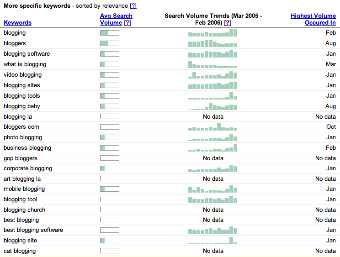340x257 pixels.
Task: Click 'Aug' in the 'blogging baby' row
Action: pos(330,106)
